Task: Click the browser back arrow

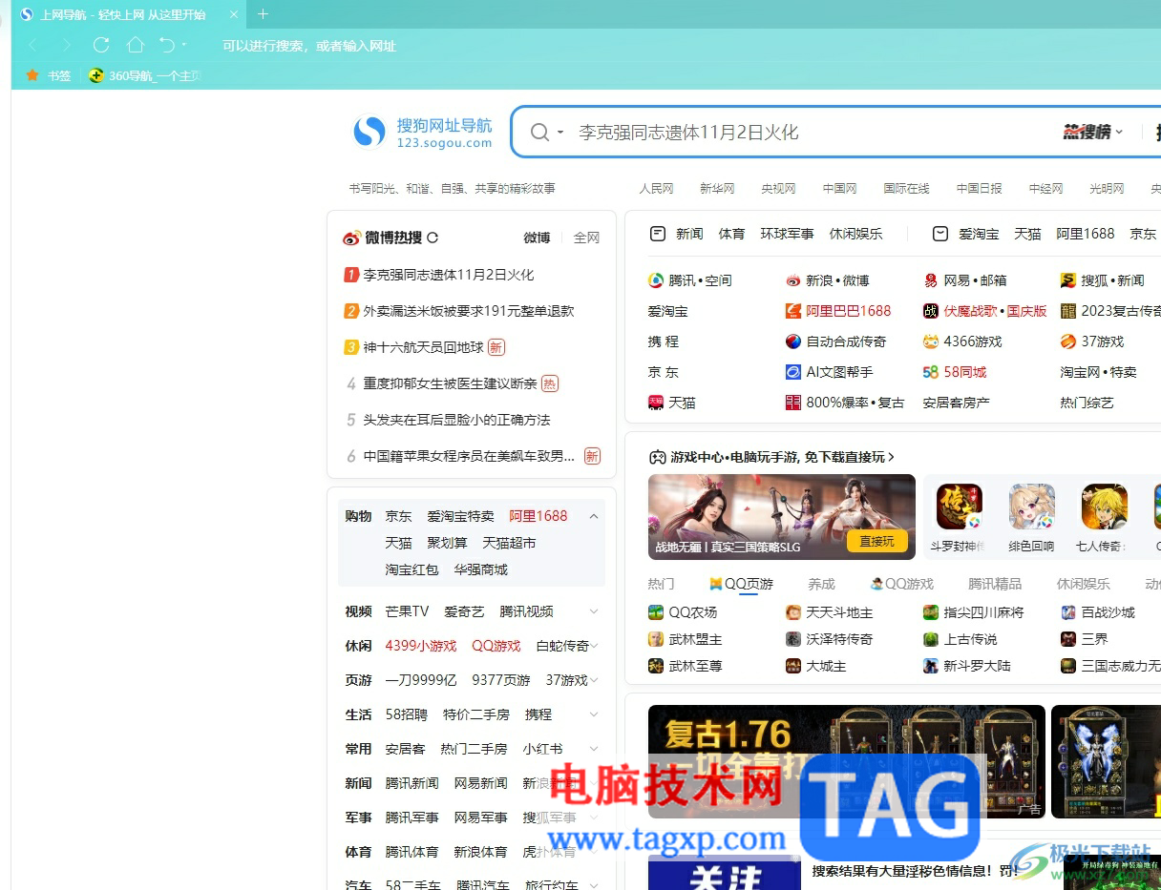Action: [x=33, y=45]
